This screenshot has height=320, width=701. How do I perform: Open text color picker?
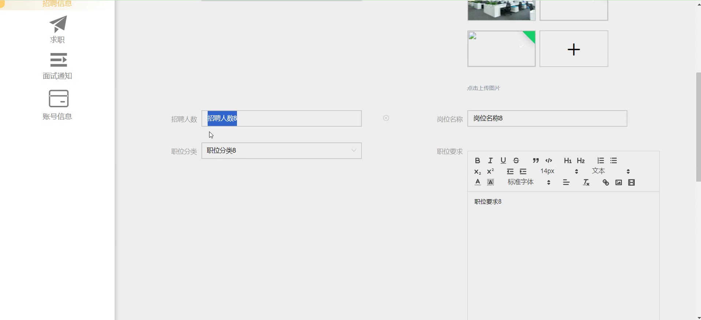pyautogui.click(x=478, y=182)
